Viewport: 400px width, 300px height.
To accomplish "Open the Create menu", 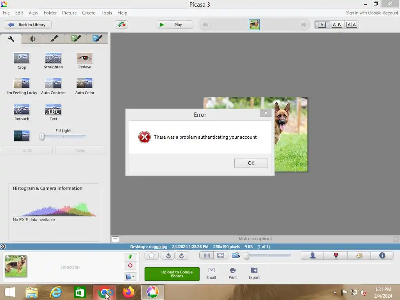I will click(x=89, y=13).
